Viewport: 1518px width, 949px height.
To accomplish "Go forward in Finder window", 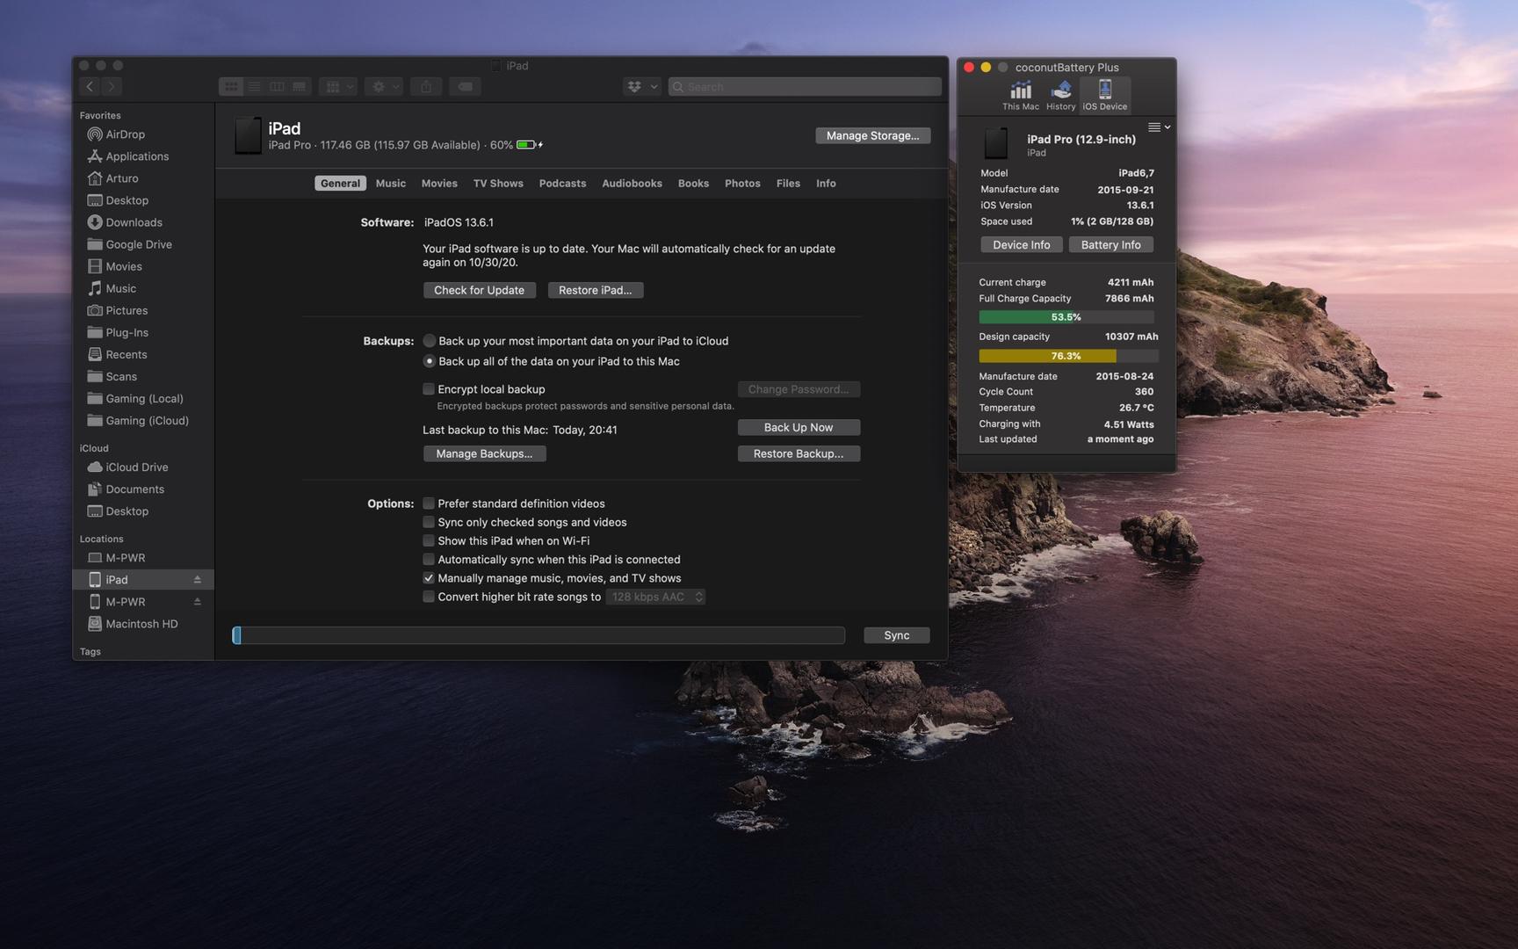I will pyautogui.click(x=112, y=86).
